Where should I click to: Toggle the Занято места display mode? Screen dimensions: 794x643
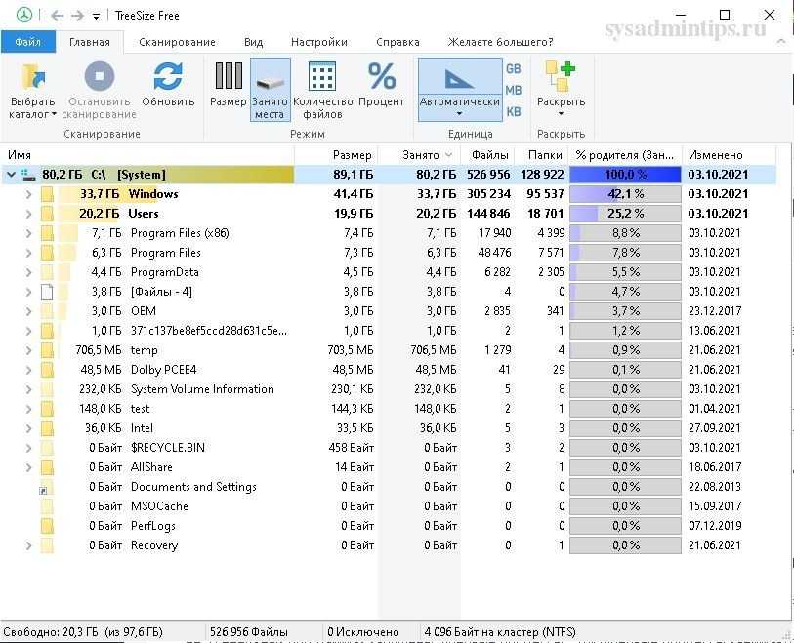click(x=270, y=88)
